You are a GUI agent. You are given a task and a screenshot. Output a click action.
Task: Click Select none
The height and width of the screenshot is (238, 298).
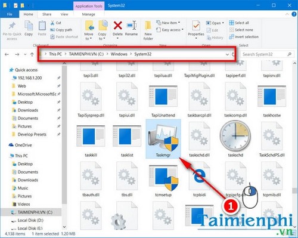(241, 30)
